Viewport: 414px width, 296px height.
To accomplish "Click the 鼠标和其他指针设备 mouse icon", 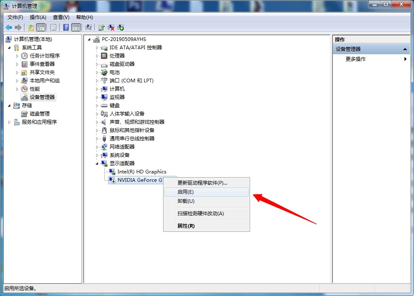I will pyautogui.click(x=104, y=130).
